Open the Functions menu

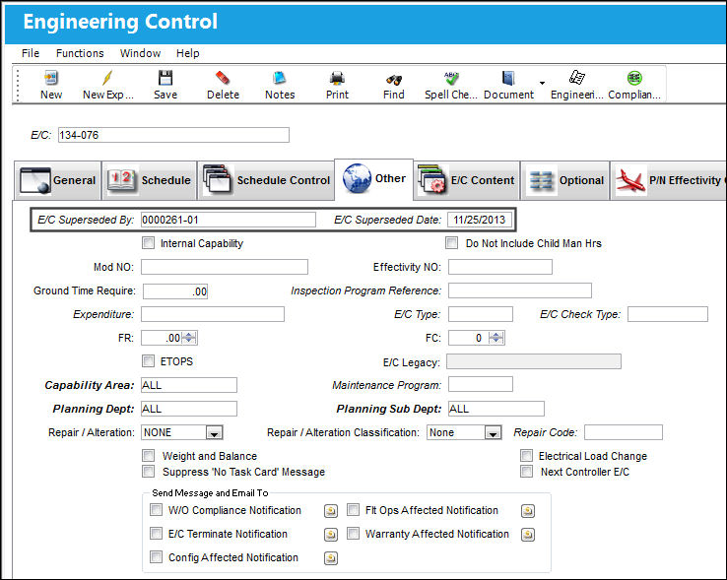(80, 53)
